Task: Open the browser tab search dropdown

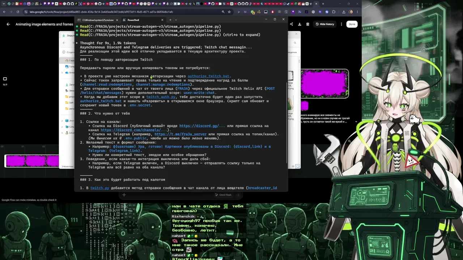Action: [3, 4]
